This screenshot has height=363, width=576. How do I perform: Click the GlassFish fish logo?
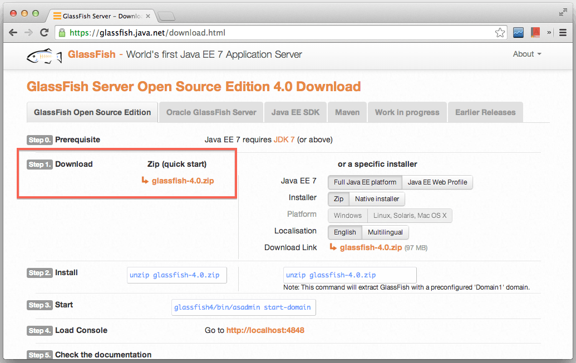tap(44, 56)
